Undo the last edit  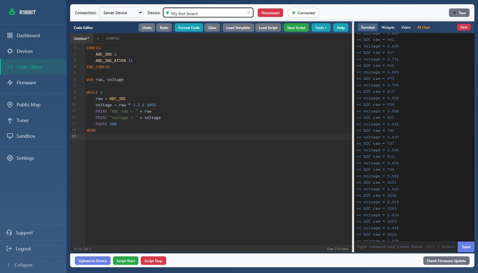click(146, 28)
